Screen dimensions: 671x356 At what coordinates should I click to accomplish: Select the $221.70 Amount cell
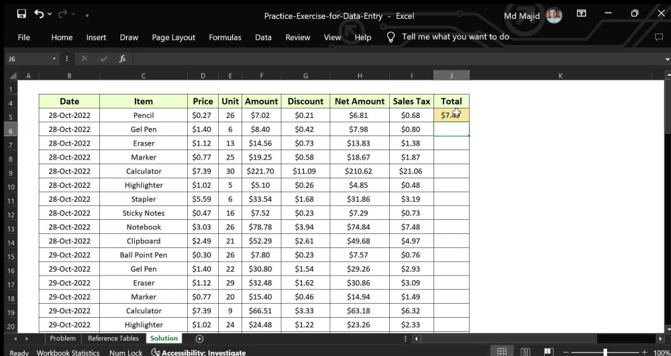pyautogui.click(x=261, y=172)
